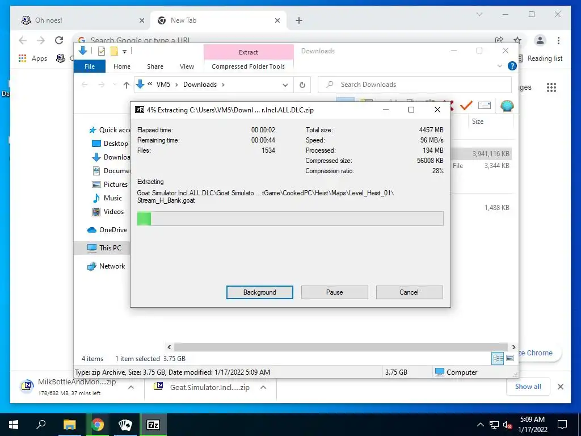The image size is (581, 436).
Task: Click Downloads in the address path
Action: 200,85
